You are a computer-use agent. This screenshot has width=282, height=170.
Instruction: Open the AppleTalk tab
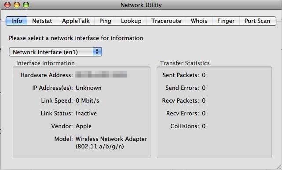(76, 21)
